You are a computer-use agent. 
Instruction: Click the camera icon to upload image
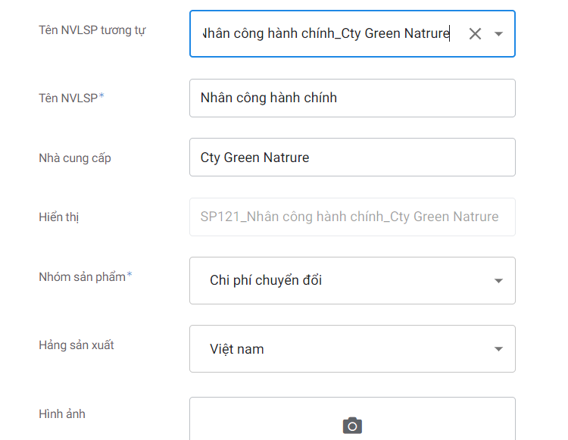[x=352, y=425]
